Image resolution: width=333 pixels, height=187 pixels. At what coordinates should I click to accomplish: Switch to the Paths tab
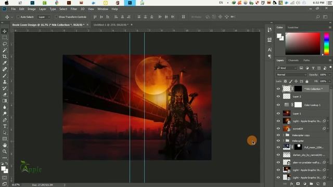306,60
